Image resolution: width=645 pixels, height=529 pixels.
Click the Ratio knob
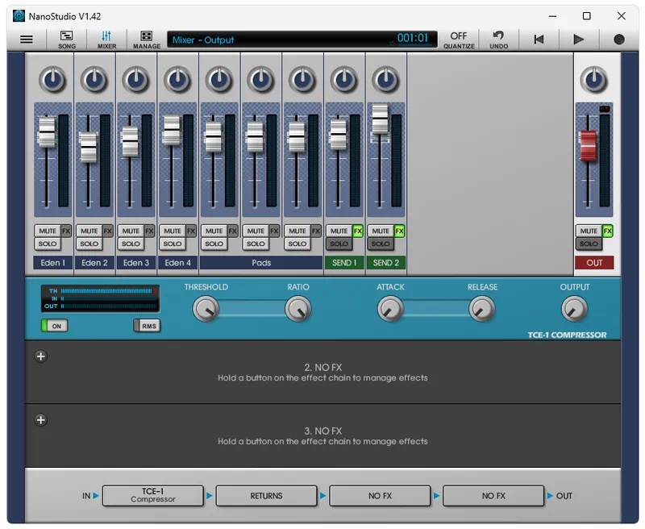point(298,310)
